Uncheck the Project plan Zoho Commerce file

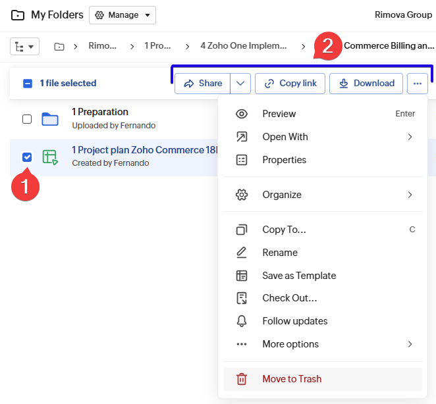pos(27,157)
